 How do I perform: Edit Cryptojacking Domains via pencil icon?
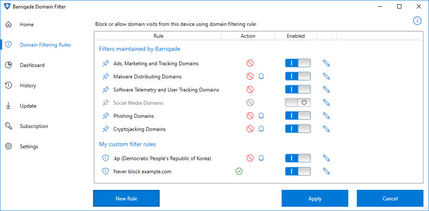(326, 128)
